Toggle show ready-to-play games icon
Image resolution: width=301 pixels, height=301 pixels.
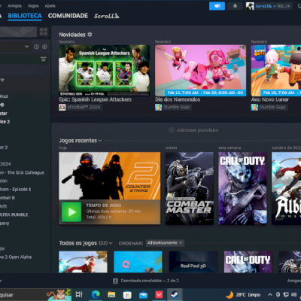click(x=44, y=47)
